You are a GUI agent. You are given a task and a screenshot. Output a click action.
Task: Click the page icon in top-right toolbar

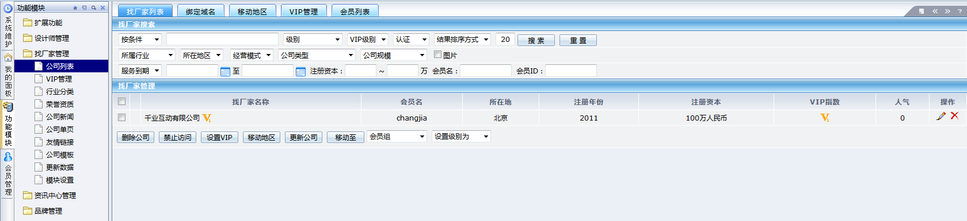pyautogui.click(x=922, y=11)
